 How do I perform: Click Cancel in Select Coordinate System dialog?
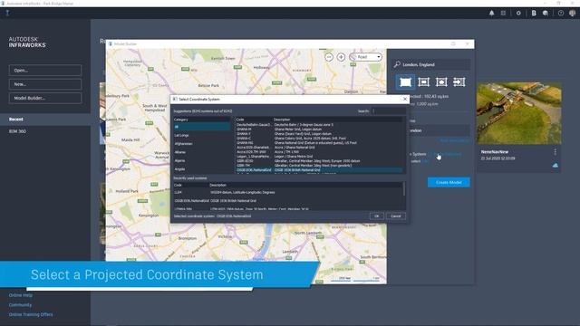(x=396, y=216)
